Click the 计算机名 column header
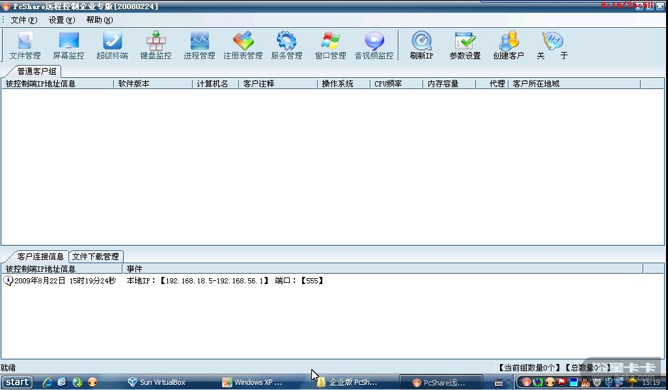 coord(216,84)
